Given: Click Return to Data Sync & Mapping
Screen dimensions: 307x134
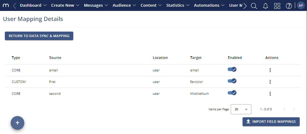Looking at the screenshot, I should [39, 36].
